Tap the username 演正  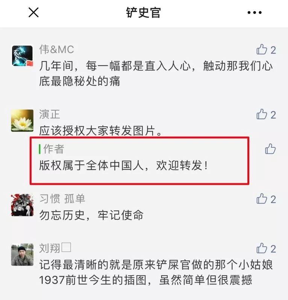click(50, 114)
